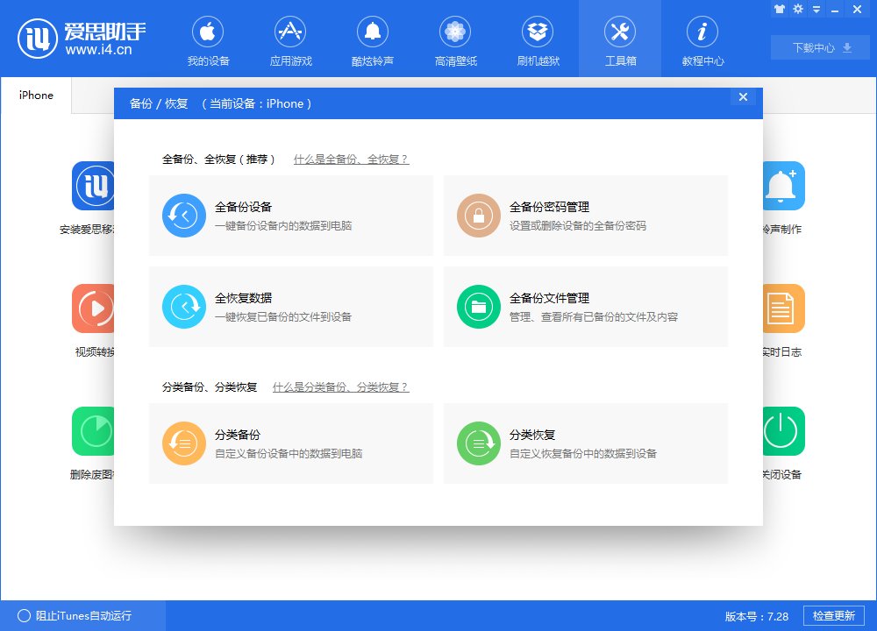The image size is (877, 631).
Task: Open the 什么是全备份、全恢复 help link
Action: point(351,160)
